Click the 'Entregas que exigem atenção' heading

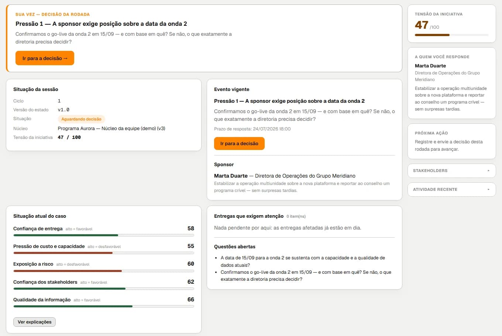point(249,216)
